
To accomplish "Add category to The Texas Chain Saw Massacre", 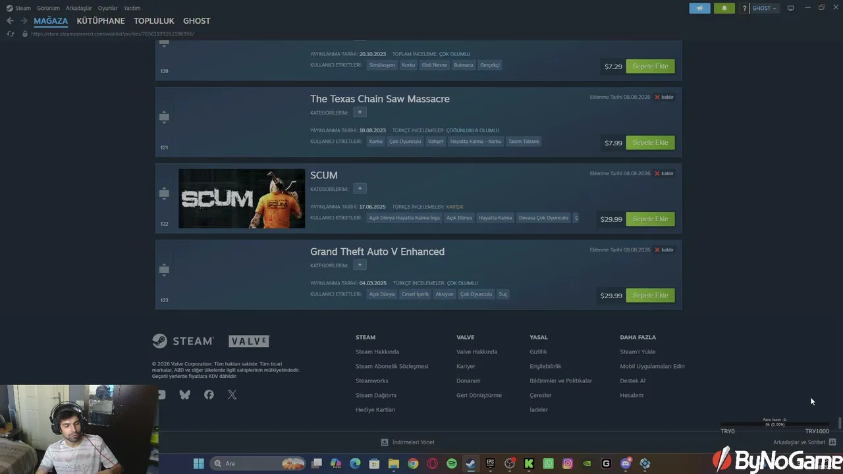I will (360, 113).
